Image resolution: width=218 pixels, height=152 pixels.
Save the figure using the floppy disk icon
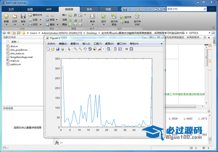[58, 49]
